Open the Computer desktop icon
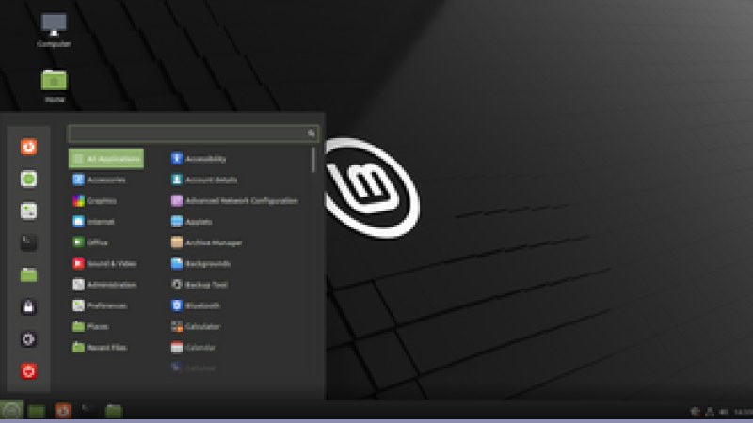The width and height of the screenshot is (753, 423). click(x=54, y=30)
